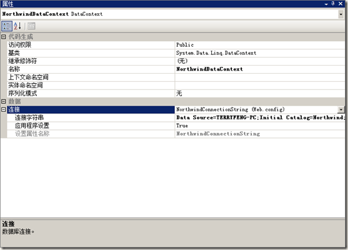
Task: Click the True application settings value
Action: coord(182,126)
